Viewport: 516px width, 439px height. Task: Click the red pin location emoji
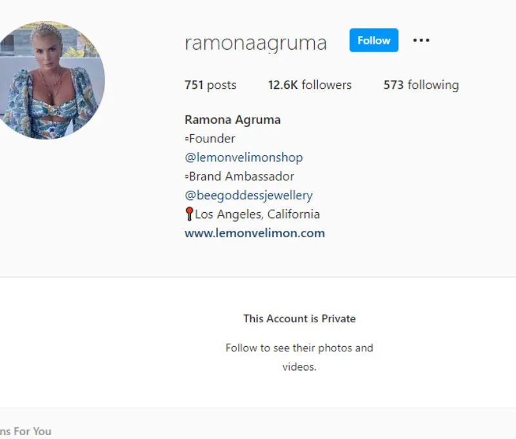pyautogui.click(x=189, y=214)
